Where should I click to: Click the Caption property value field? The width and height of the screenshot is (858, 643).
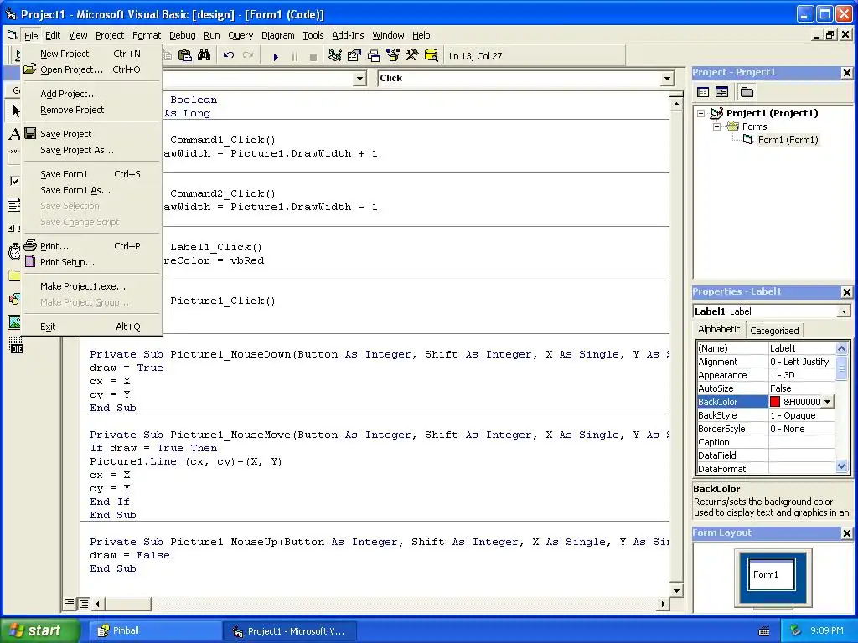802,442
